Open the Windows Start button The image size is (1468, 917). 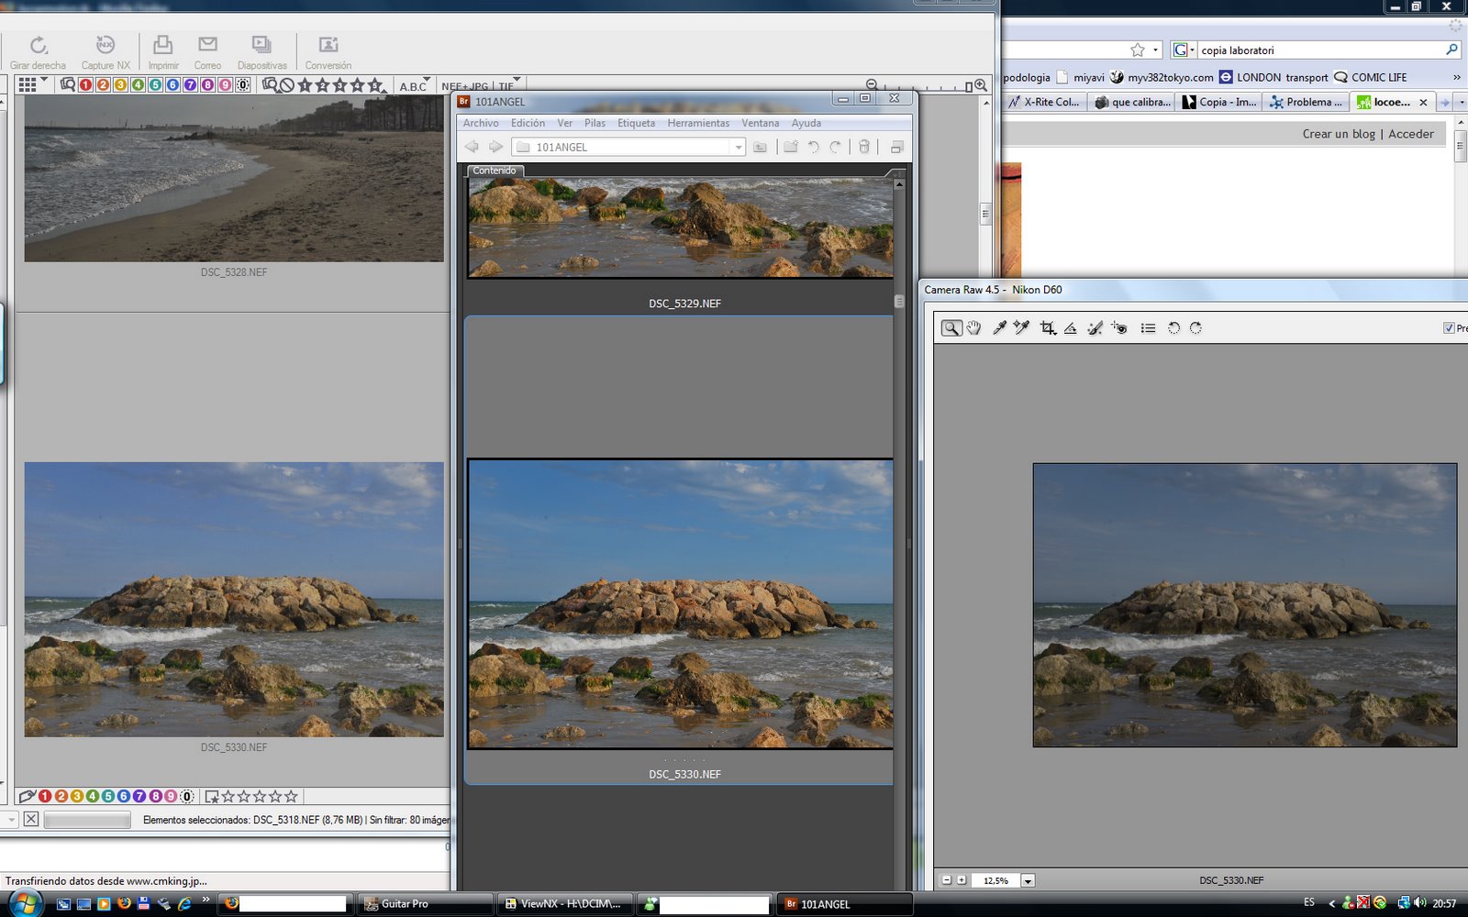(x=25, y=902)
